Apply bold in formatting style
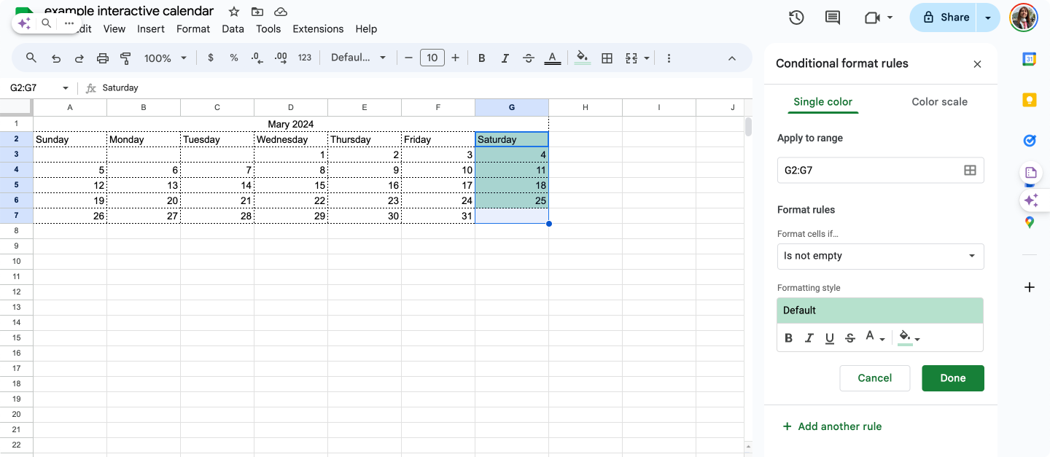The image size is (1050, 457). (x=788, y=338)
